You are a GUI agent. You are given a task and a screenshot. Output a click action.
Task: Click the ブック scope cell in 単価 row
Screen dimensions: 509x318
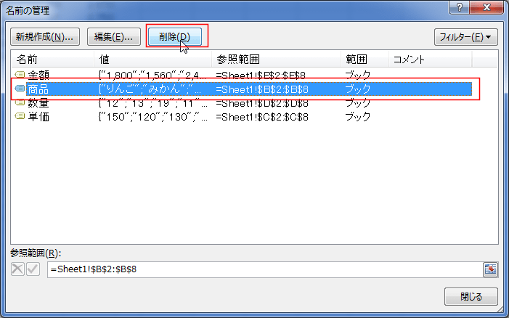357,117
